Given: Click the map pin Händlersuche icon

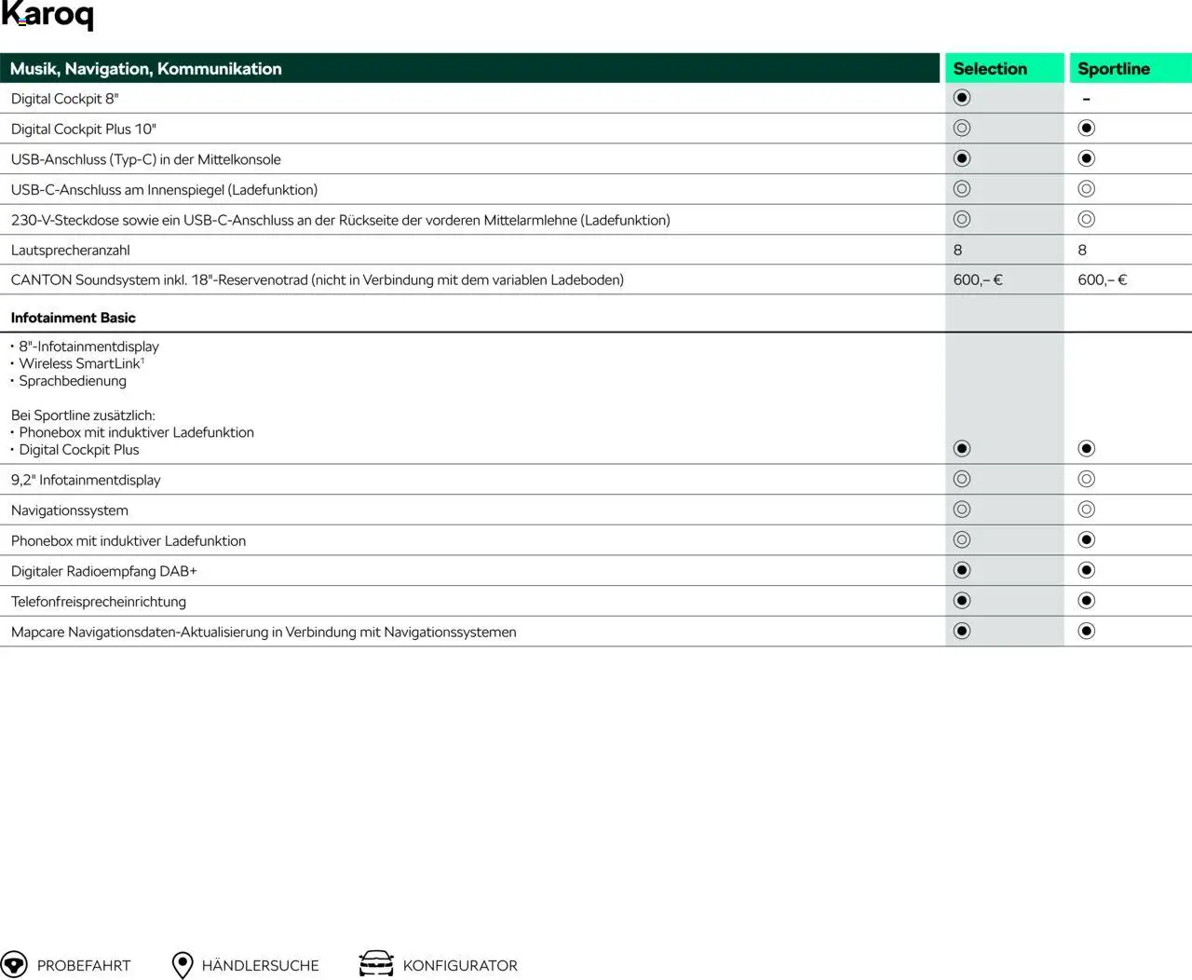Looking at the screenshot, I should (x=183, y=965).
